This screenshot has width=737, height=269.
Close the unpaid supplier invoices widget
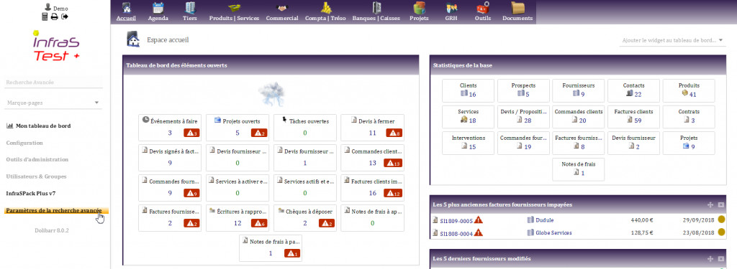721,204
